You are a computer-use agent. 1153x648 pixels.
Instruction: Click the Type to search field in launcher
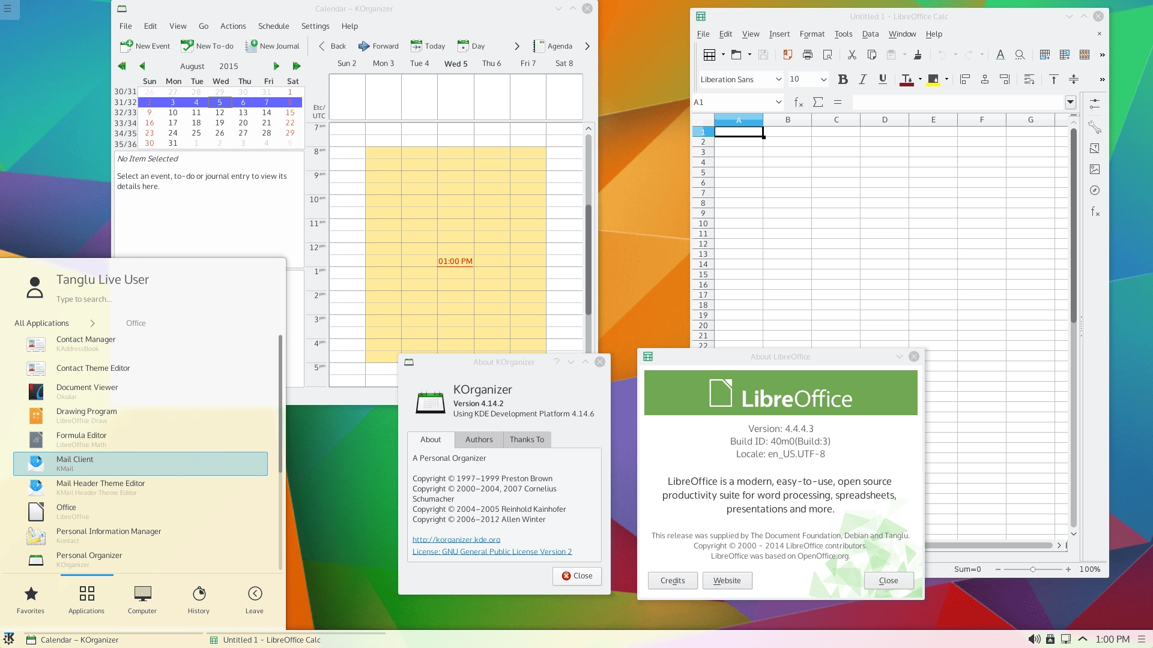click(x=84, y=299)
